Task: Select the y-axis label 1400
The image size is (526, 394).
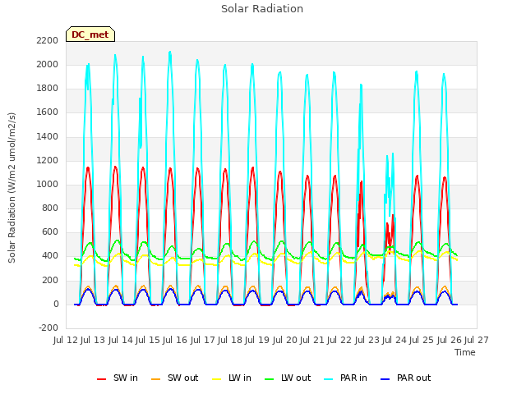Action: tap(48, 136)
